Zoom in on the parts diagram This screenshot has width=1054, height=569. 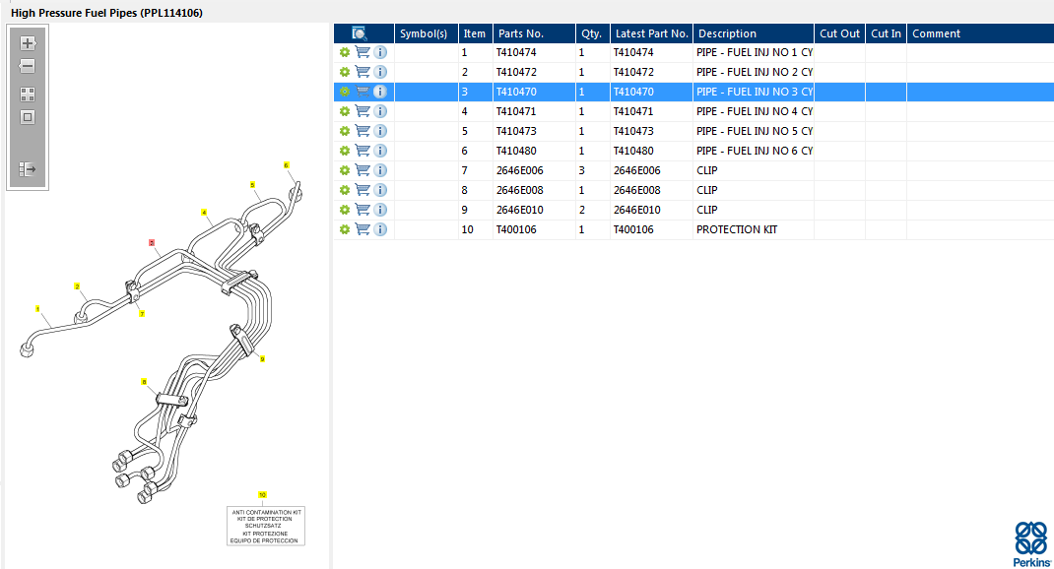coord(28,43)
